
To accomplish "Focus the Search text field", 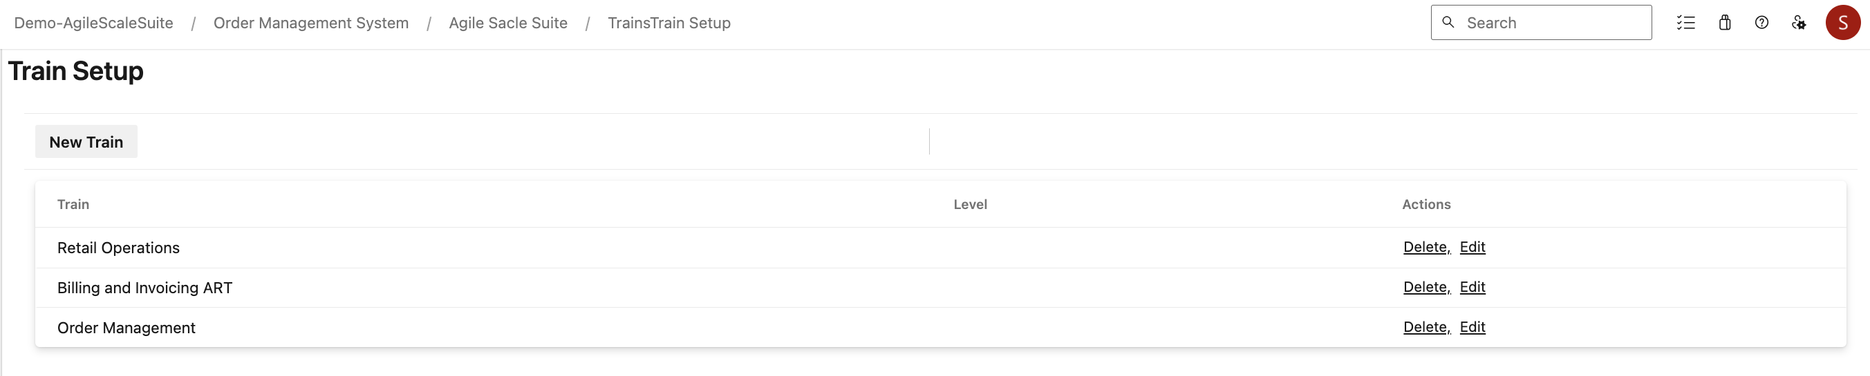I will (1553, 23).
